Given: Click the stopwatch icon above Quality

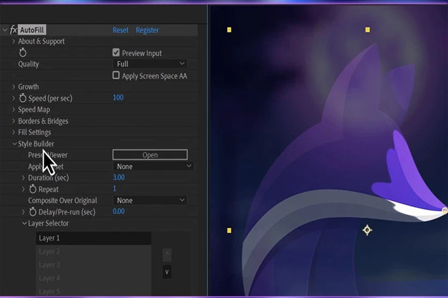Looking at the screenshot, I should tap(22, 53).
